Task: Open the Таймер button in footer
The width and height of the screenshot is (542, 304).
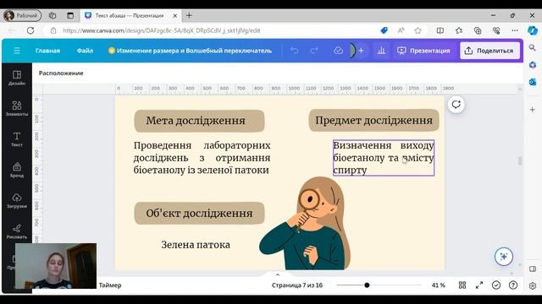Action: point(110,285)
